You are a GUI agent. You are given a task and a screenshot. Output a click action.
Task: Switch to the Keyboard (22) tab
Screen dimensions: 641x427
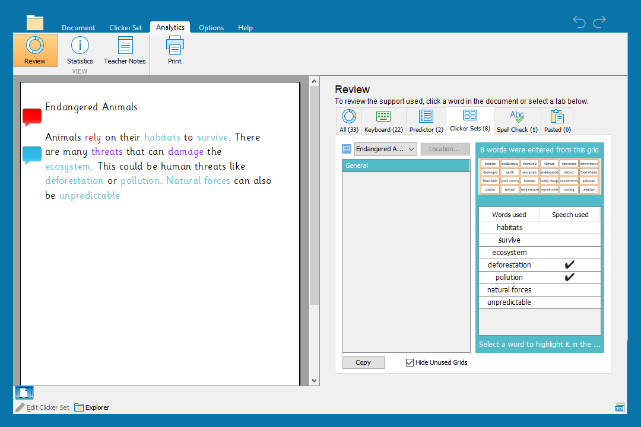point(383,121)
